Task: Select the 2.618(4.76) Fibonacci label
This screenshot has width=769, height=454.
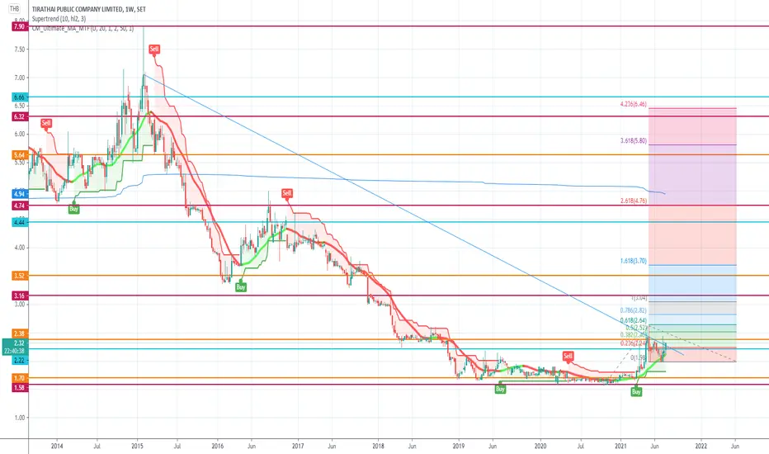Action: 634,201
